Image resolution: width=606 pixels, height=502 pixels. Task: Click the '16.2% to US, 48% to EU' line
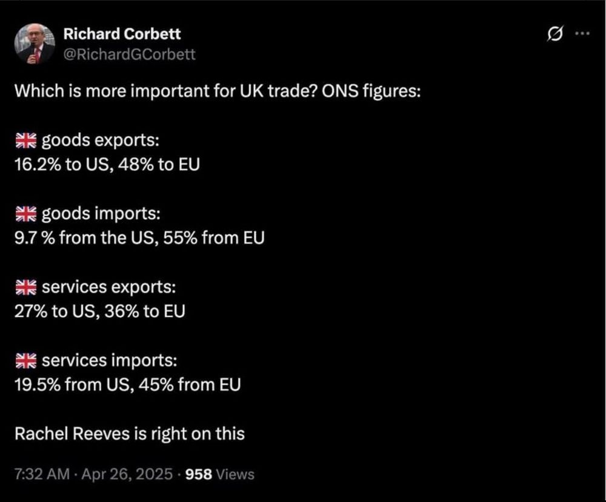[x=107, y=165]
